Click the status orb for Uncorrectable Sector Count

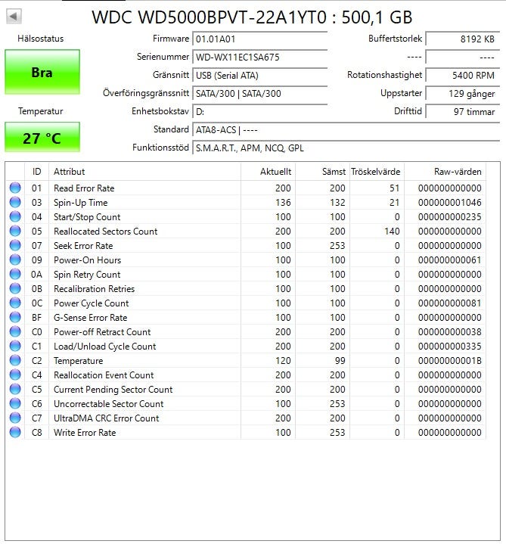click(x=15, y=403)
